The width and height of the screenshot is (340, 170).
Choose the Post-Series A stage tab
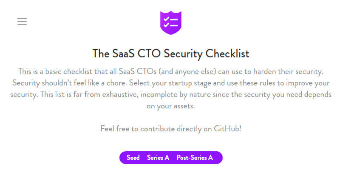(195, 158)
